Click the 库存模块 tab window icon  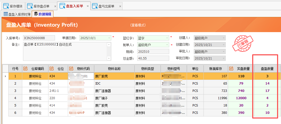pos(6,6)
